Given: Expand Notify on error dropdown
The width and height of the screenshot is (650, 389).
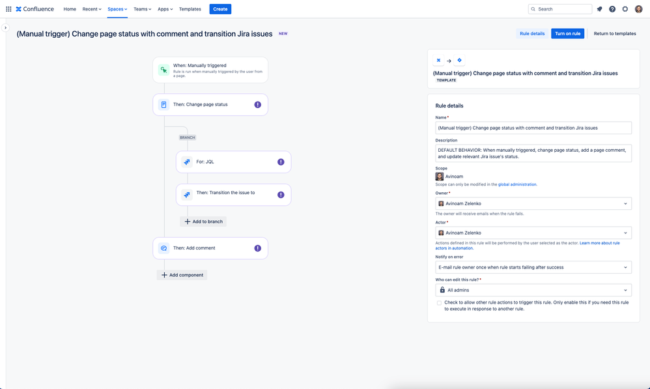Looking at the screenshot, I should pyautogui.click(x=533, y=267).
